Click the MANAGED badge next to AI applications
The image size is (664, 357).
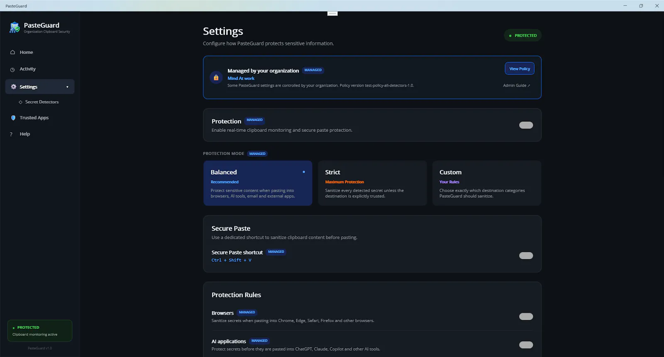coord(259,341)
